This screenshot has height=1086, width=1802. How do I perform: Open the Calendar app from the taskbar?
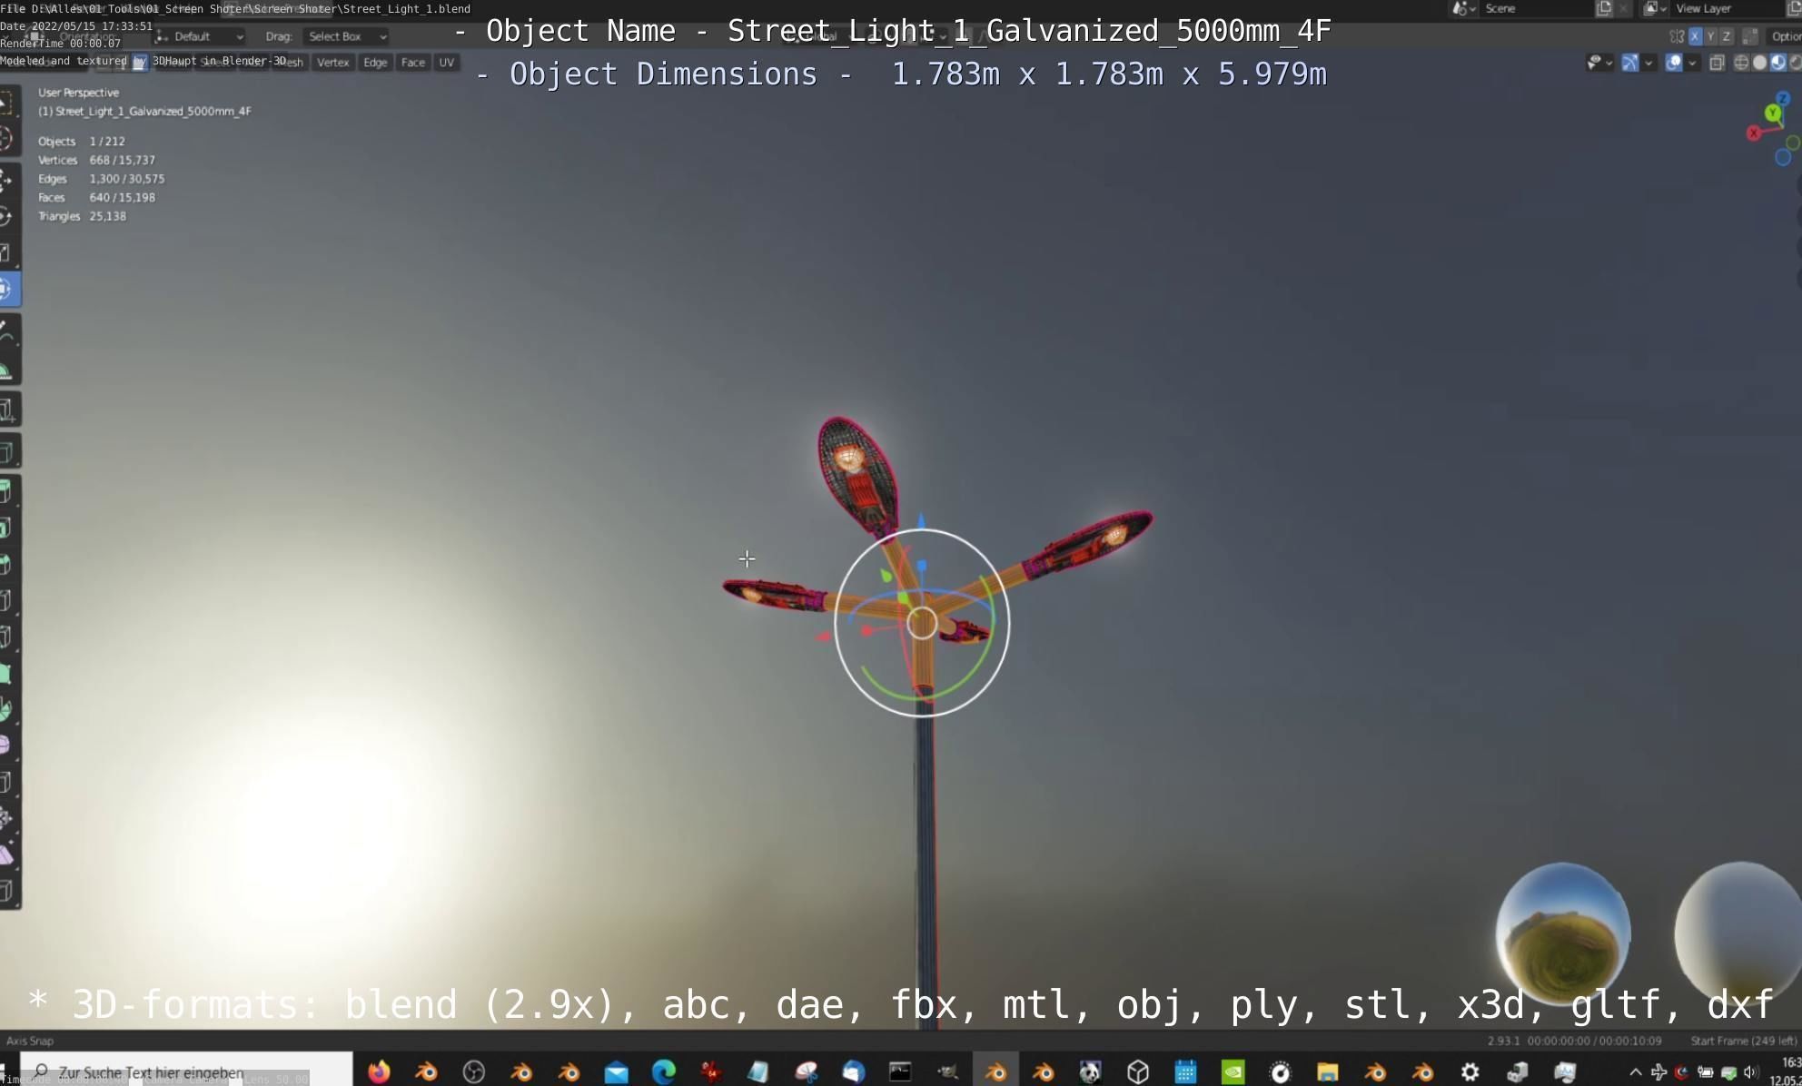tap(1185, 1072)
